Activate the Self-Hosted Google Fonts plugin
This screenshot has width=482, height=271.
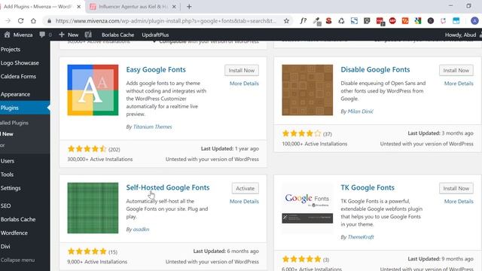tap(246, 188)
